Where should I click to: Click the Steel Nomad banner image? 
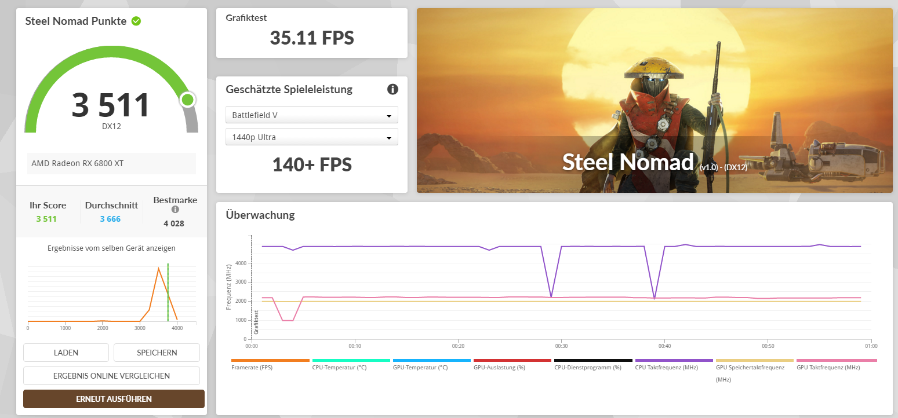pos(655,101)
